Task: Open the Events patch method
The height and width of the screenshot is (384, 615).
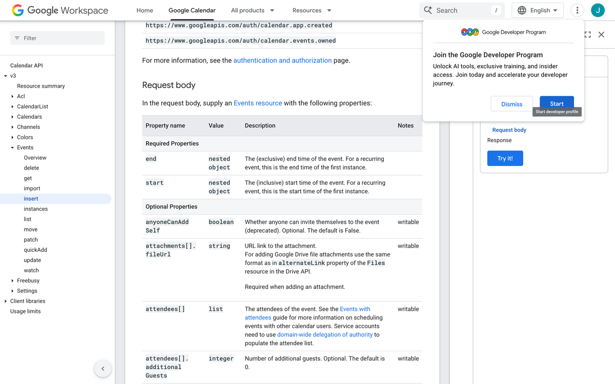Action: tap(31, 240)
